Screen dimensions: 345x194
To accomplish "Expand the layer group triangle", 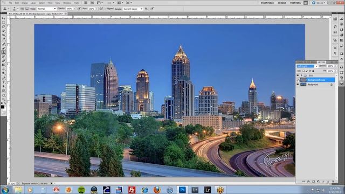I will [302, 75].
